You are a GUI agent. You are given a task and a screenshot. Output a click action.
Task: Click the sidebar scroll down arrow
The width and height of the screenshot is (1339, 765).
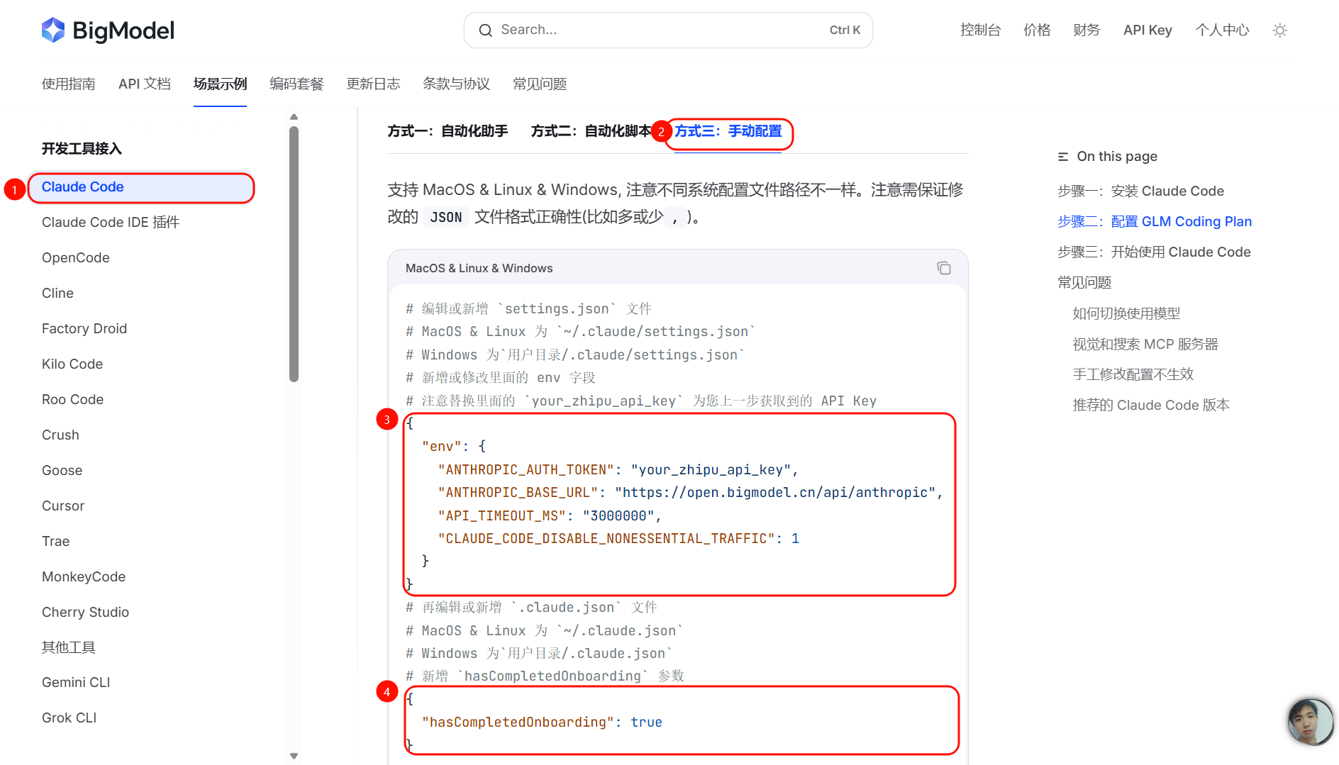pos(294,756)
